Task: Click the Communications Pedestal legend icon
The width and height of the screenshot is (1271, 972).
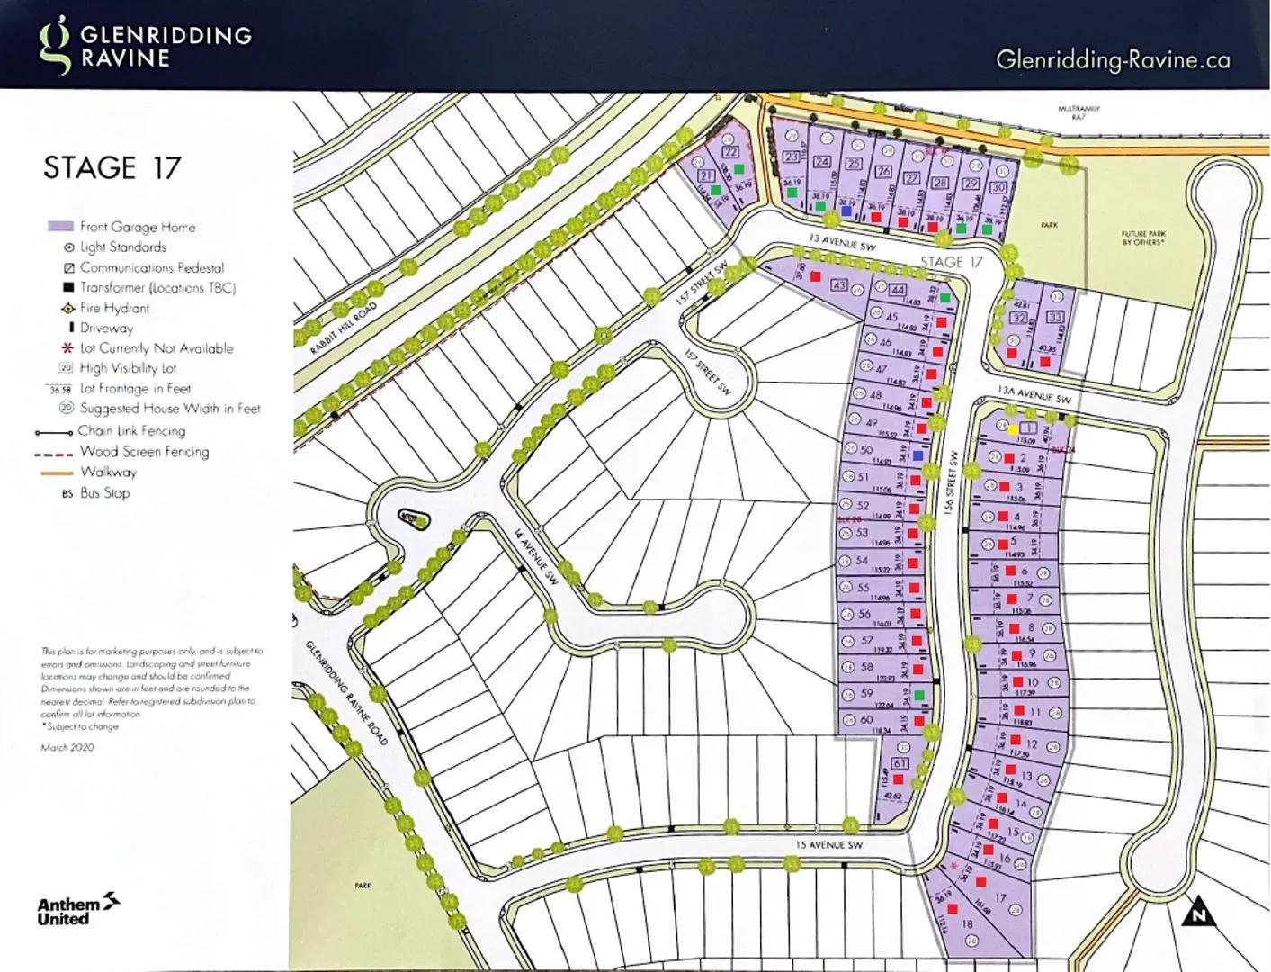Action: [68, 268]
